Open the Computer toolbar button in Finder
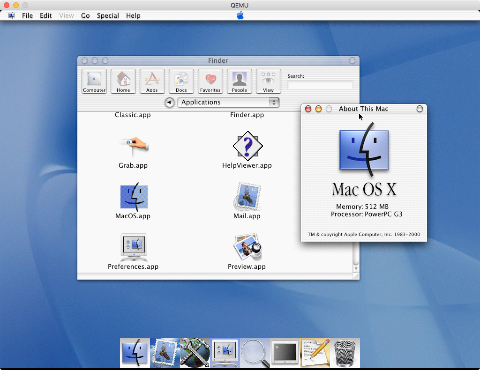This screenshot has width=480, height=370. point(94,81)
